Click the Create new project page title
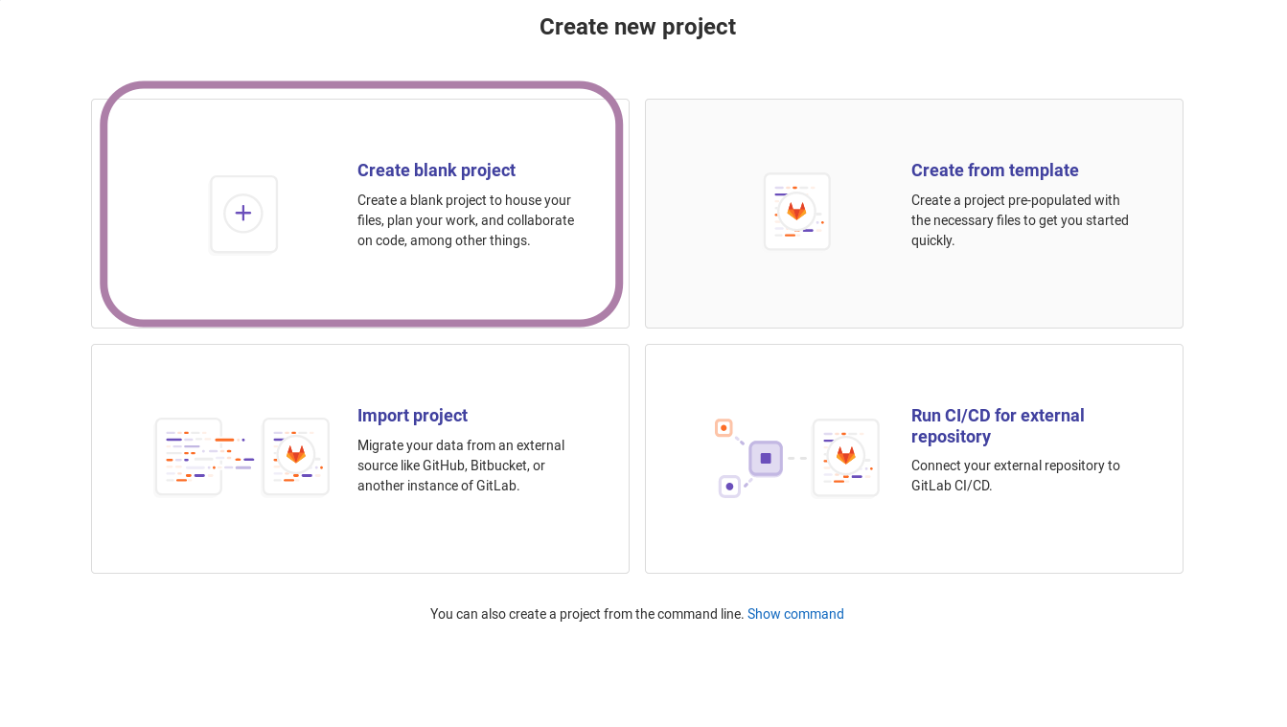This screenshot has height=727, width=1287. point(637,27)
